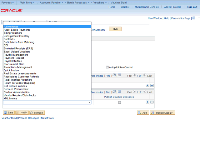
Task: Open the Worklist link
Action: click(x=125, y=7)
